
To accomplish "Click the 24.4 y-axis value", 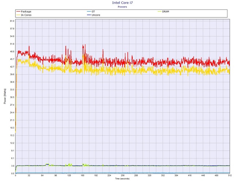I will [12, 112].
